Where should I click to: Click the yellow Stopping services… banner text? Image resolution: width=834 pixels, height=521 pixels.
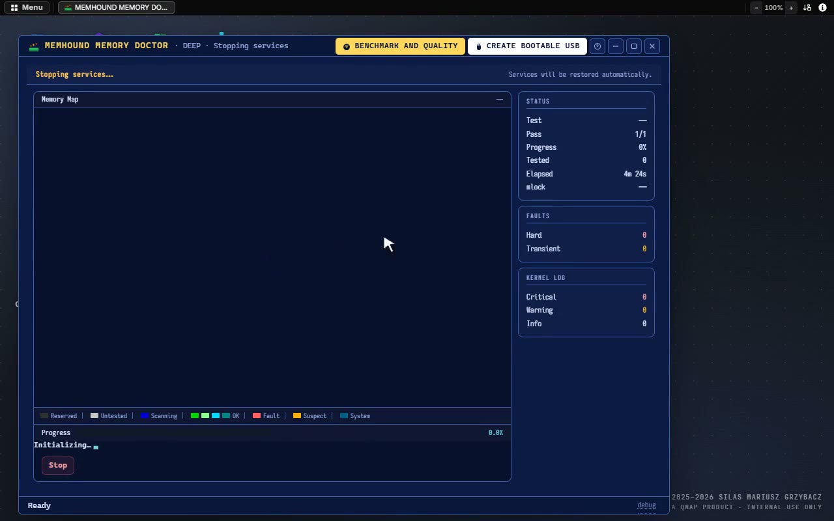[x=74, y=74]
